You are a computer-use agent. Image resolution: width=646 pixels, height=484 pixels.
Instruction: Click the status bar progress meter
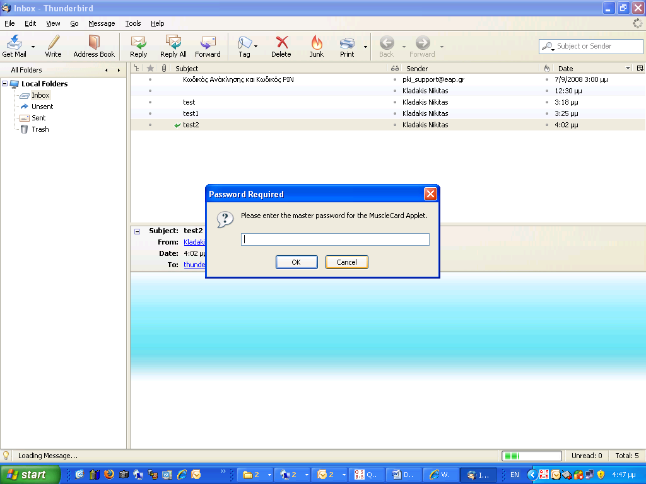coord(532,456)
